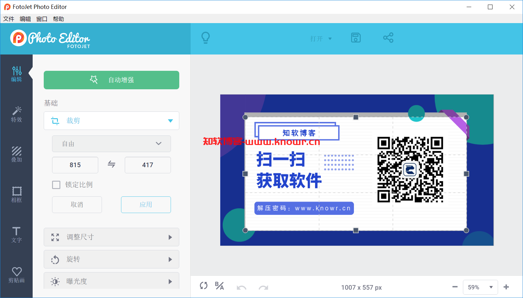This screenshot has height=298, width=523.
Task: Open the 59% zoom level dropdown
Action: (480, 287)
